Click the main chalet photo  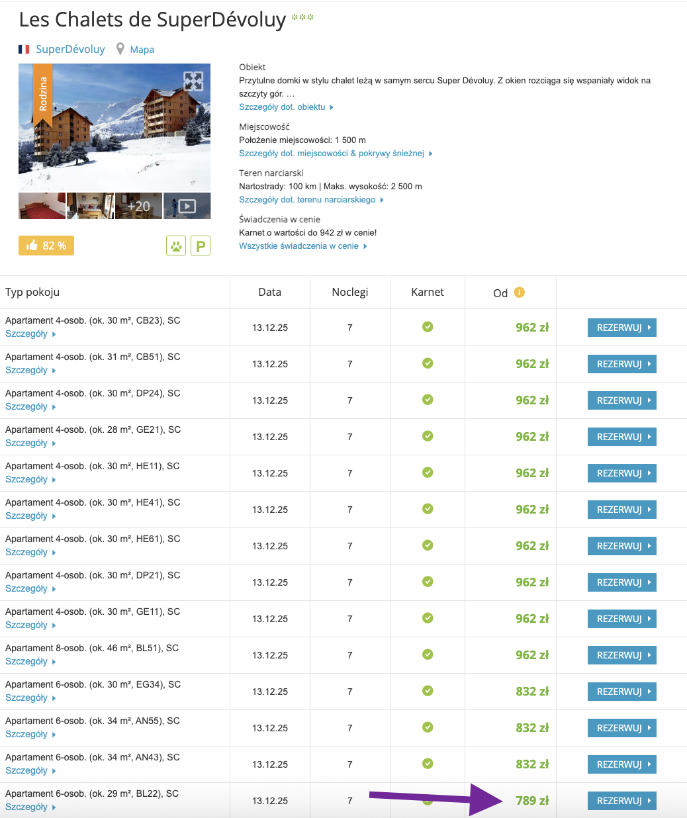(x=114, y=128)
